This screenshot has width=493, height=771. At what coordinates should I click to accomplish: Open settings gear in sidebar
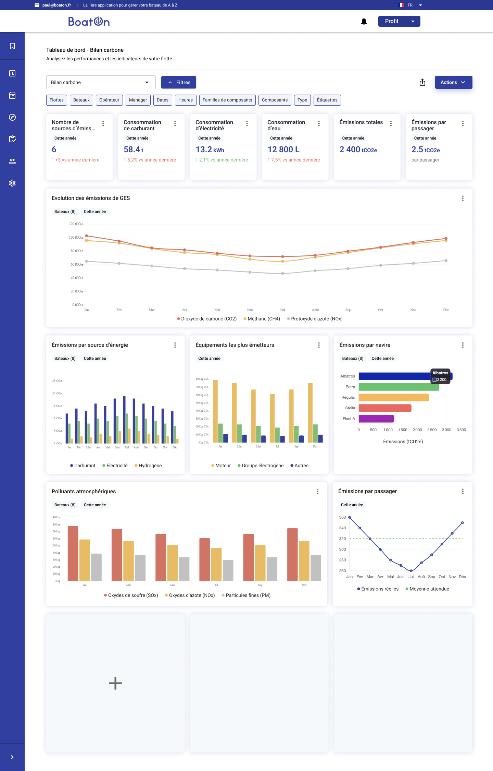12,183
